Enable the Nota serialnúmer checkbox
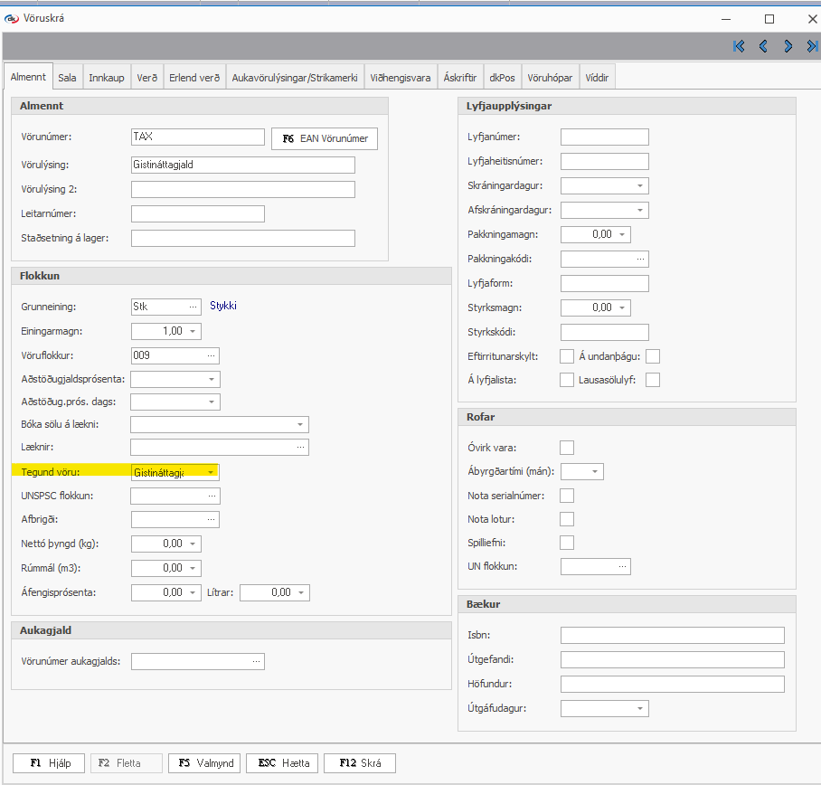This screenshot has height=785, width=821. (x=567, y=496)
